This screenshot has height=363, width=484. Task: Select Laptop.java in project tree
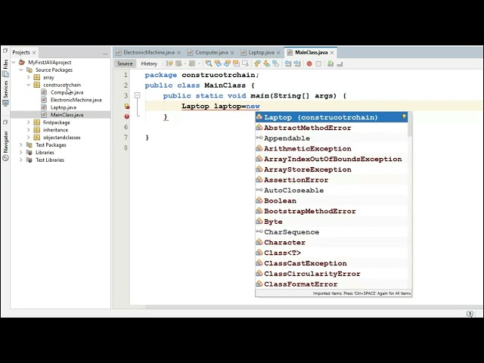64,107
